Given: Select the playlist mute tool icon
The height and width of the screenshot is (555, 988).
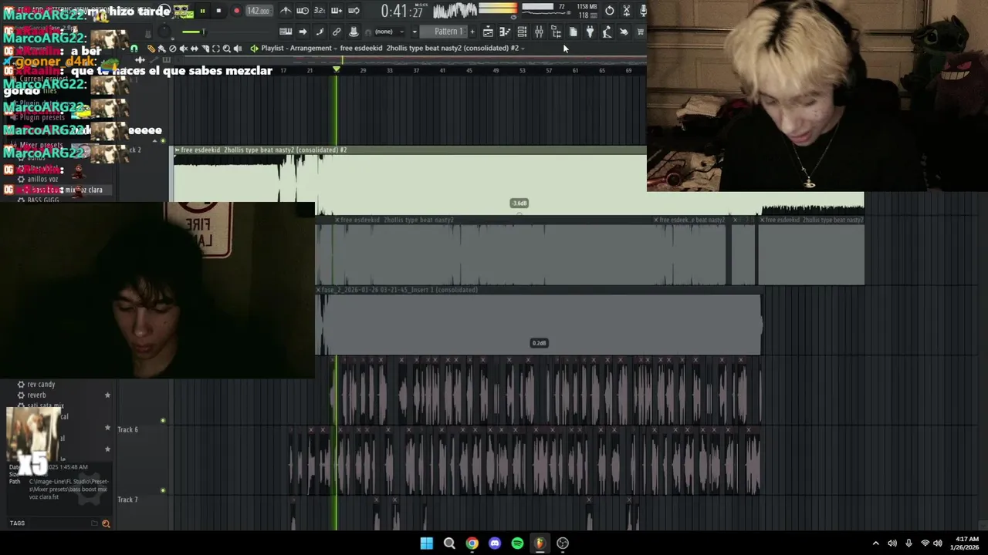Looking at the screenshot, I should click(x=183, y=49).
